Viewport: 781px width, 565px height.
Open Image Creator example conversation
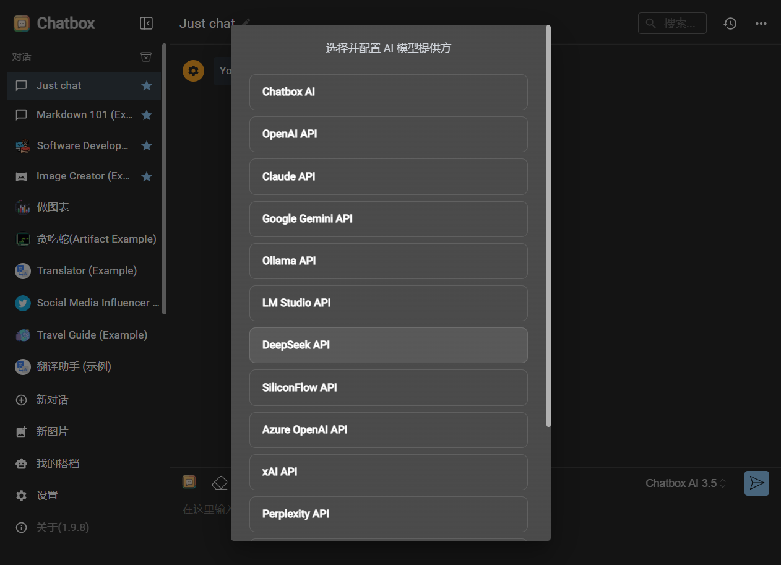click(x=84, y=176)
